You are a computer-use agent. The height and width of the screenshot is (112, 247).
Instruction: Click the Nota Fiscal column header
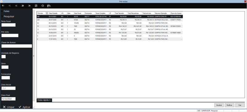click(79, 13)
